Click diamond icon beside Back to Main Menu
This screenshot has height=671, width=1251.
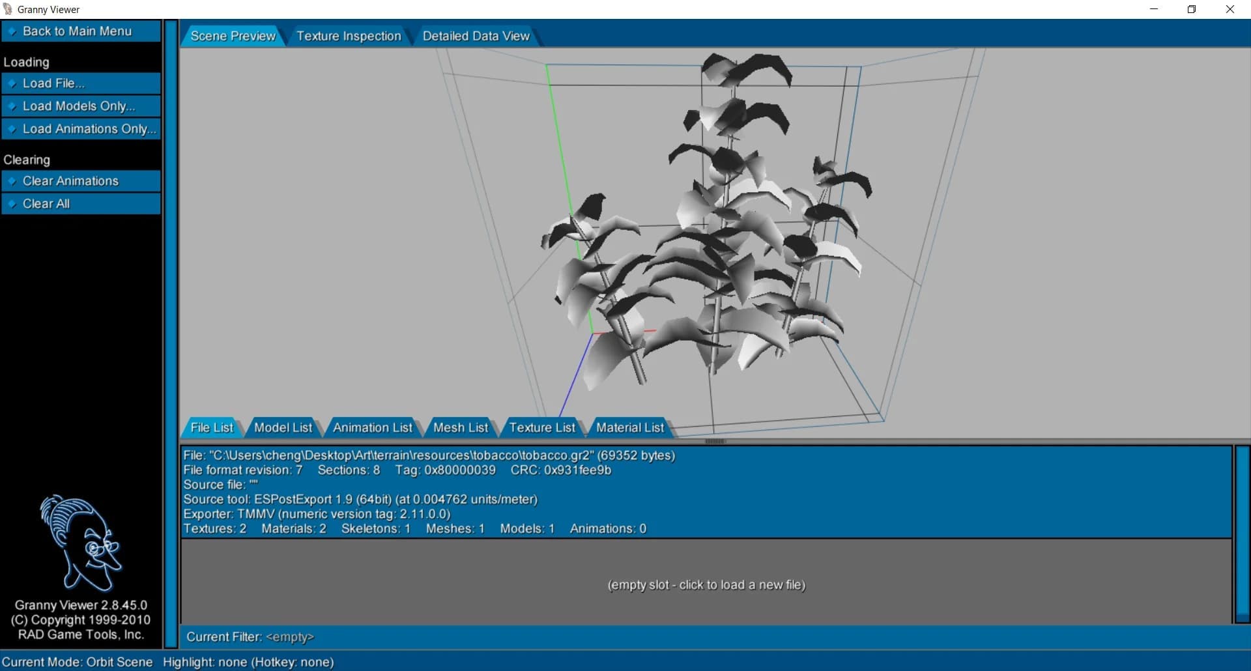click(12, 31)
